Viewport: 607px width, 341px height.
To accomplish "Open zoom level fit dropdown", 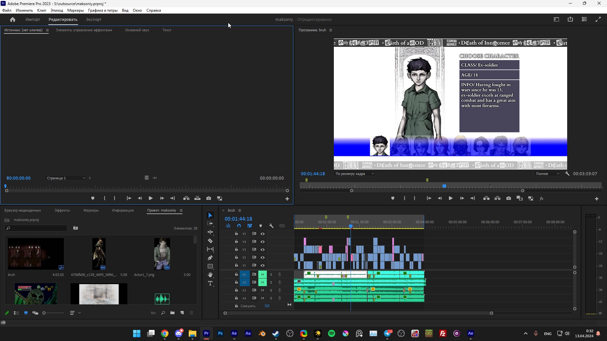I will (x=355, y=174).
